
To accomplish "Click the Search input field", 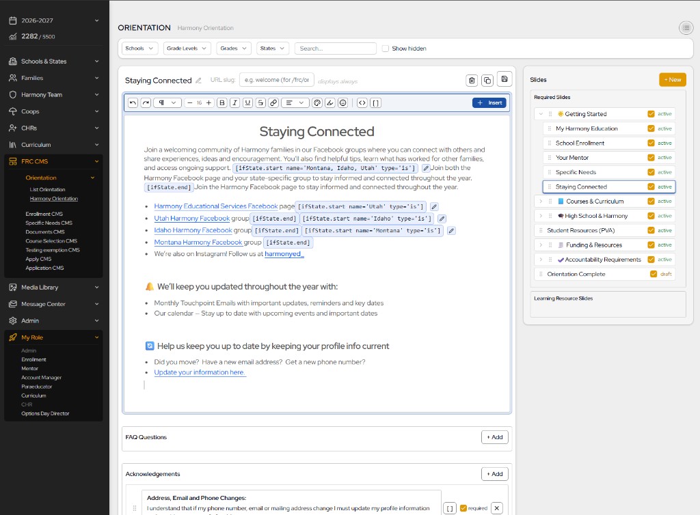I will [x=335, y=48].
